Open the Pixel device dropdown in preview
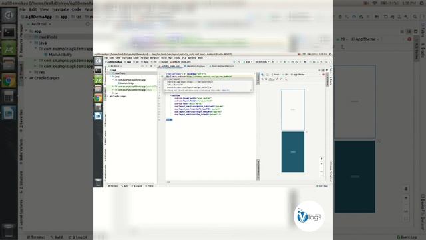 click(x=276, y=74)
